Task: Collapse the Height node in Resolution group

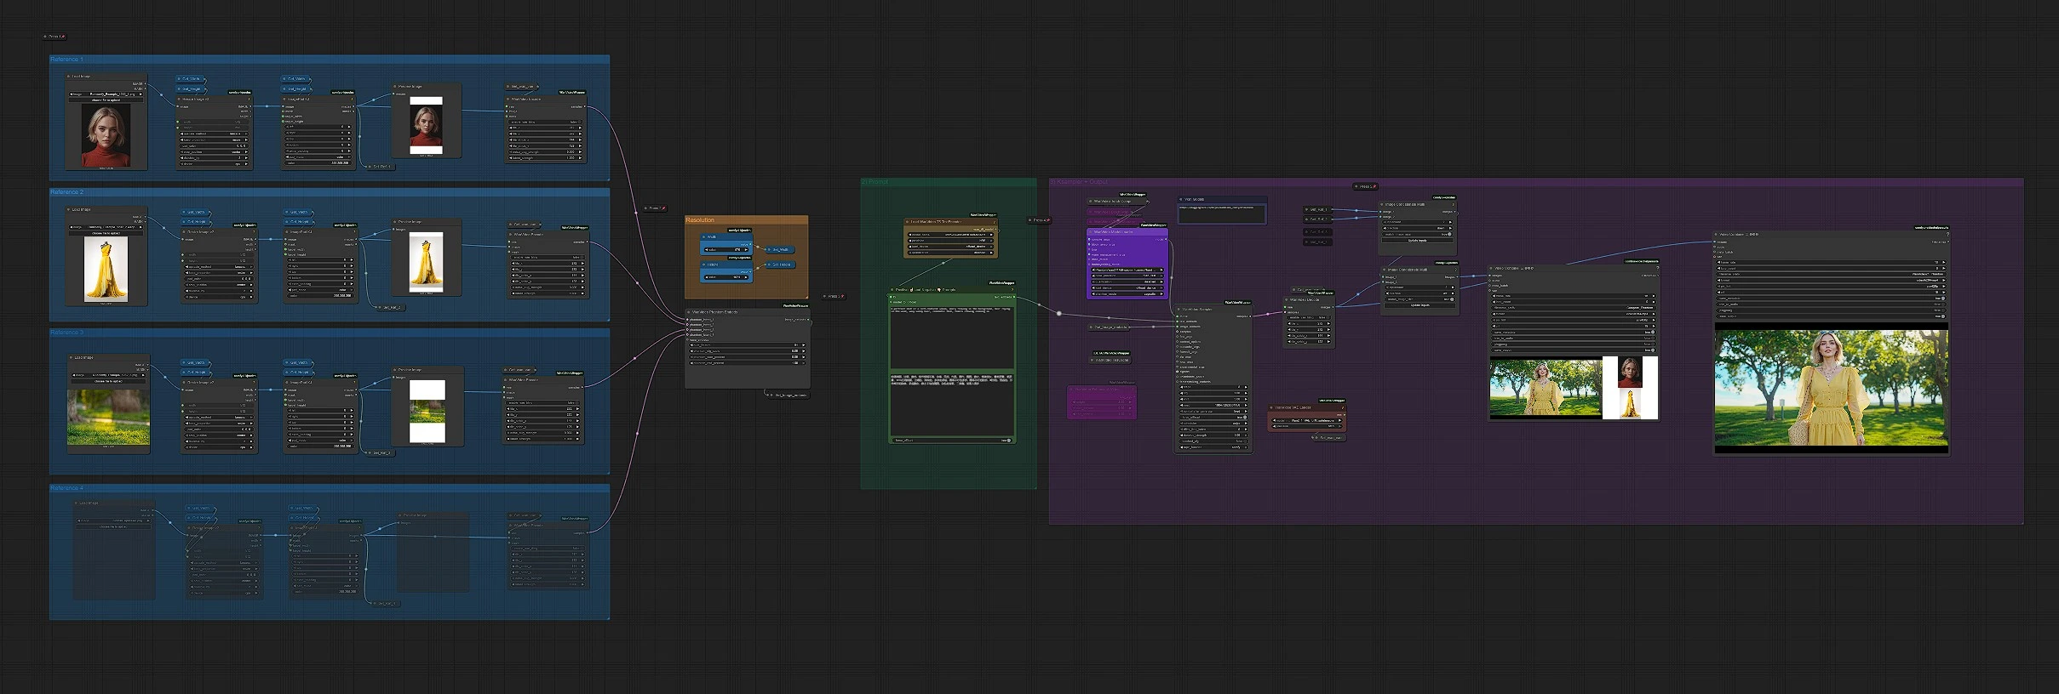Action: (705, 264)
